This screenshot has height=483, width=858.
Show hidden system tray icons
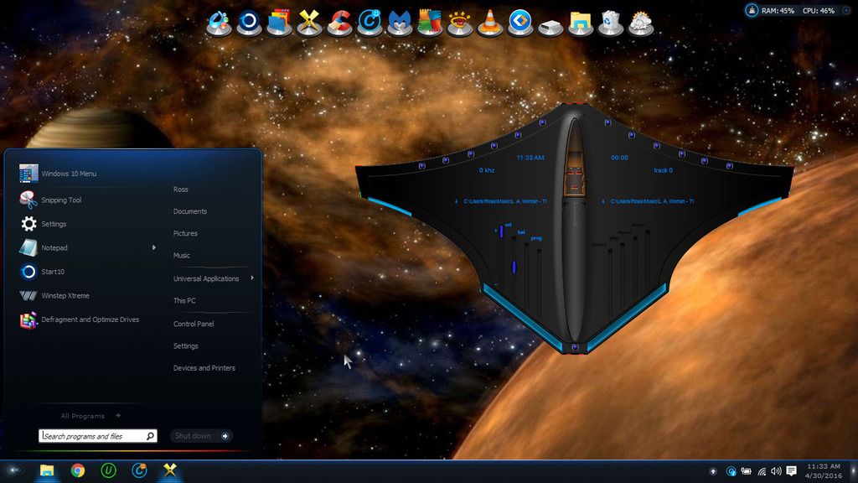(713, 471)
